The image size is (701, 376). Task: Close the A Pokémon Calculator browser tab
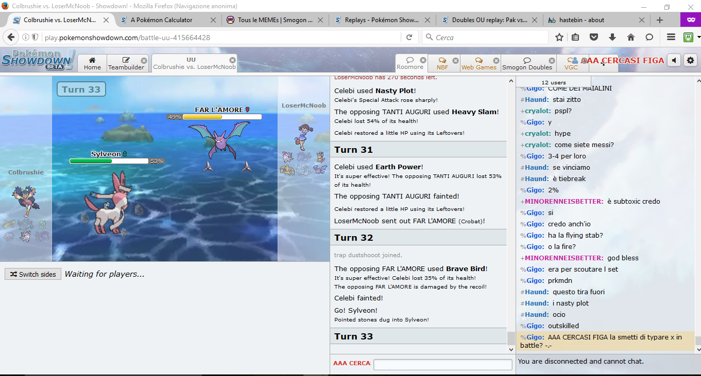[213, 20]
